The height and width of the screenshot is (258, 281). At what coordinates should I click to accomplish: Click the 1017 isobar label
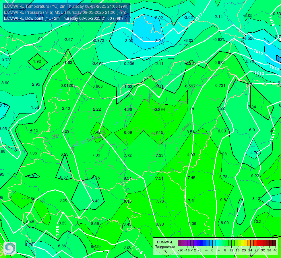[x=199, y=17]
